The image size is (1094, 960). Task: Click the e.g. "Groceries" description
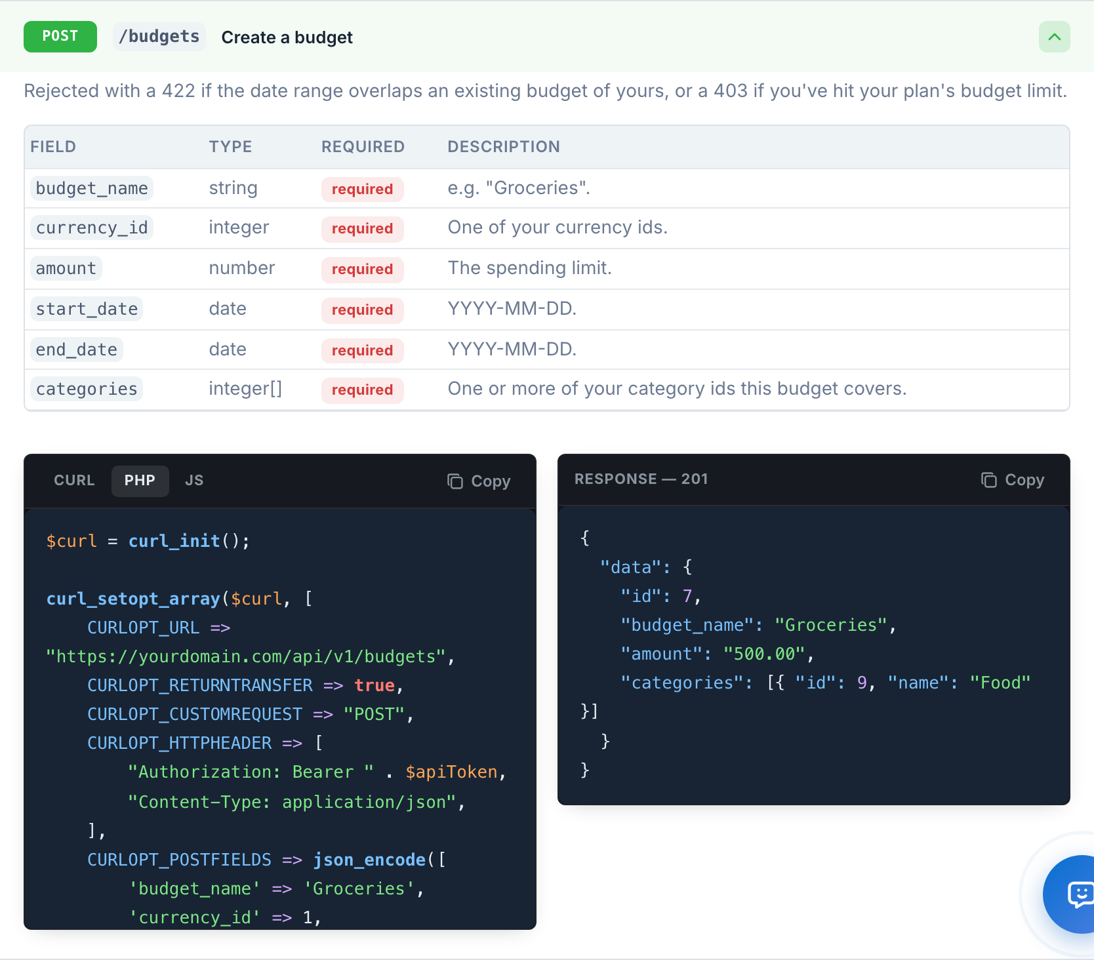pyautogui.click(x=519, y=188)
